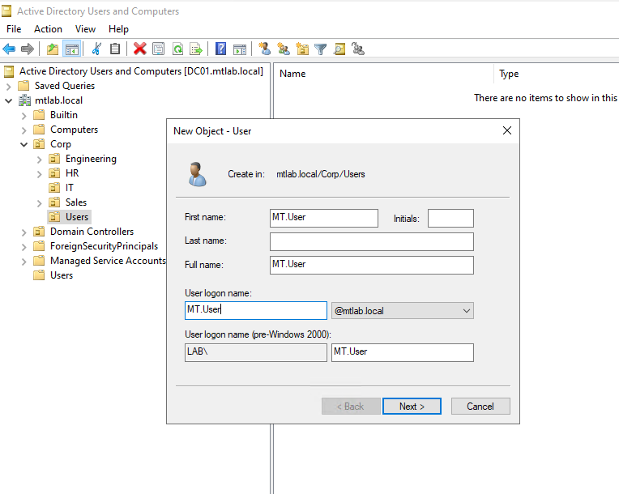Click the Export List icon
Image resolution: width=619 pixels, height=494 pixels.
pos(196,49)
